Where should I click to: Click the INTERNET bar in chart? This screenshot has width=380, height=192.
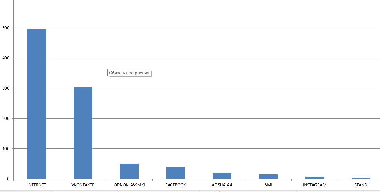point(37,104)
